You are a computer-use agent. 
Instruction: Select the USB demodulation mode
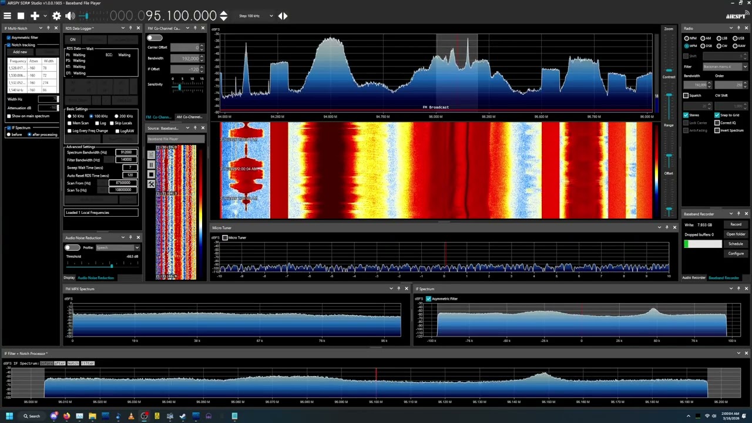735,38
